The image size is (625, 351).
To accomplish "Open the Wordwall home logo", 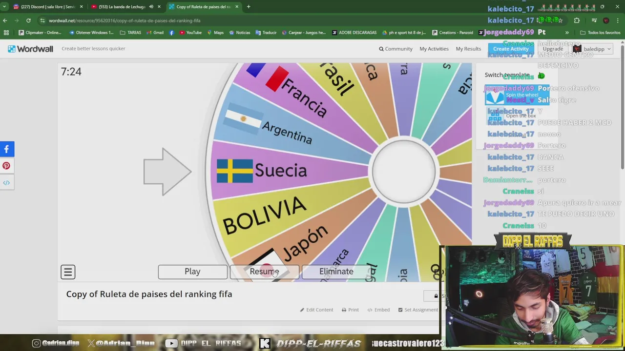I will [30, 49].
